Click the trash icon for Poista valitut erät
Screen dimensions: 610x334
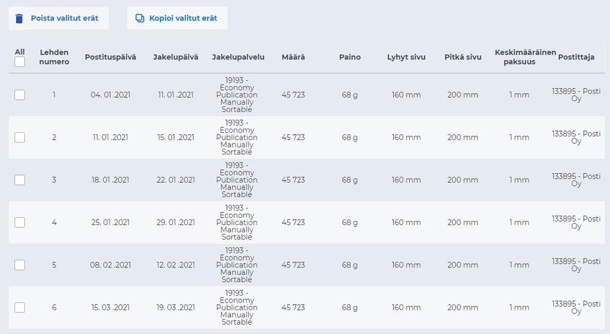coord(19,18)
